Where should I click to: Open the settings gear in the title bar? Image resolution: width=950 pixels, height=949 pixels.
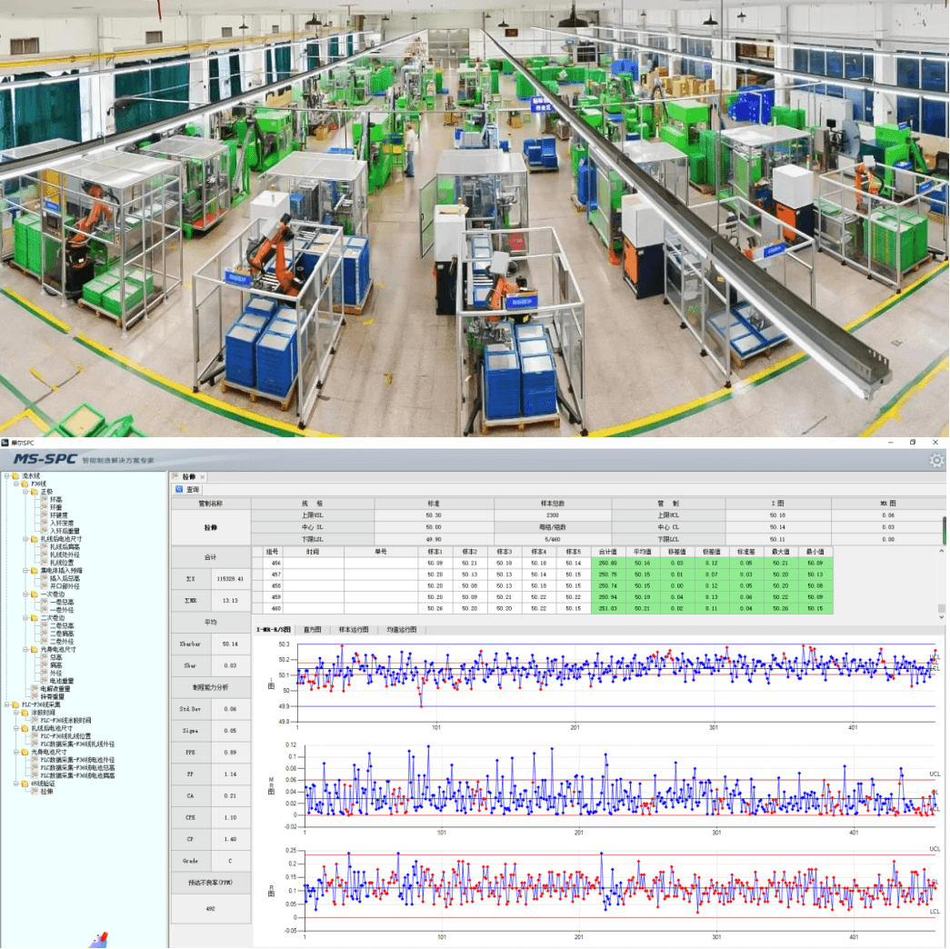[936, 461]
